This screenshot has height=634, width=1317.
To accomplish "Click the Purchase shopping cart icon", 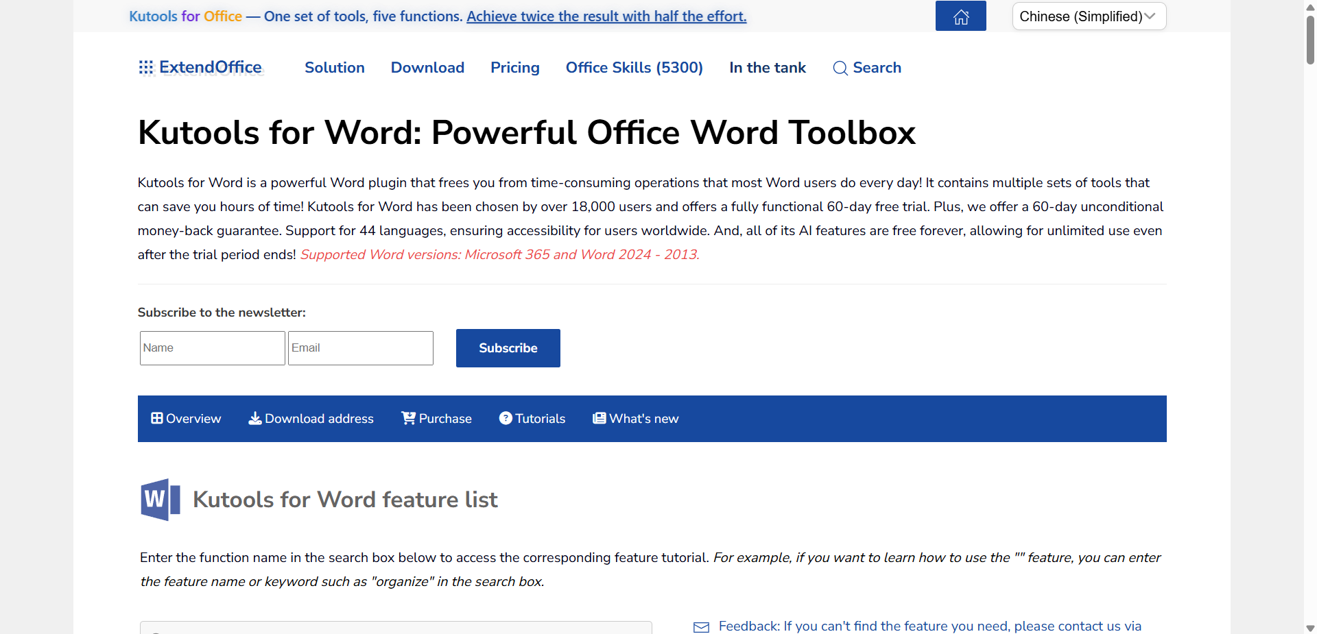I will pos(408,418).
